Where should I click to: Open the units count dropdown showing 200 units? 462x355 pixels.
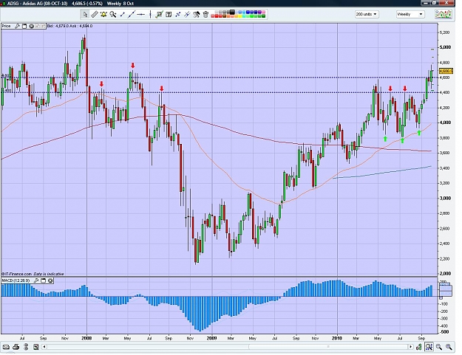click(x=367, y=14)
